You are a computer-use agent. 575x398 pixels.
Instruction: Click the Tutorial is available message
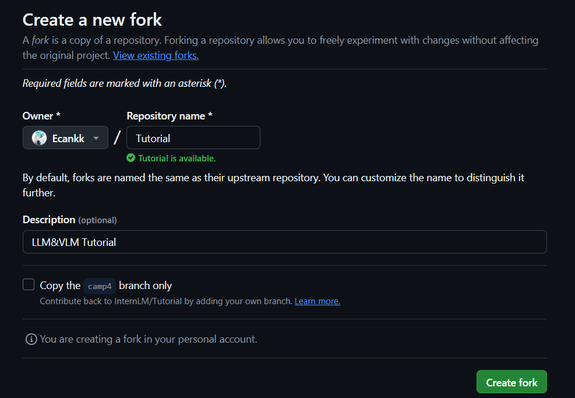pyautogui.click(x=177, y=159)
